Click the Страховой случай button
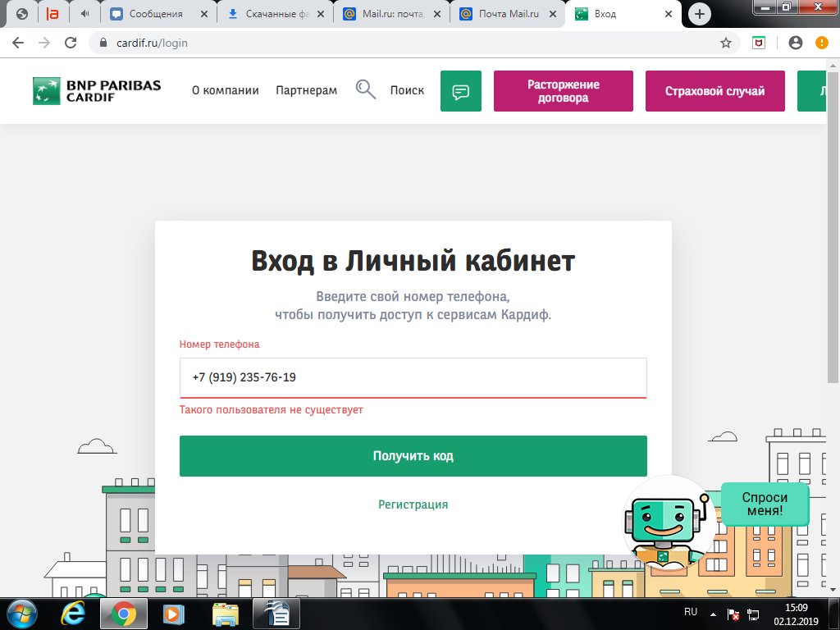The height and width of the screenshot is (630, 840). coord(714,91)
